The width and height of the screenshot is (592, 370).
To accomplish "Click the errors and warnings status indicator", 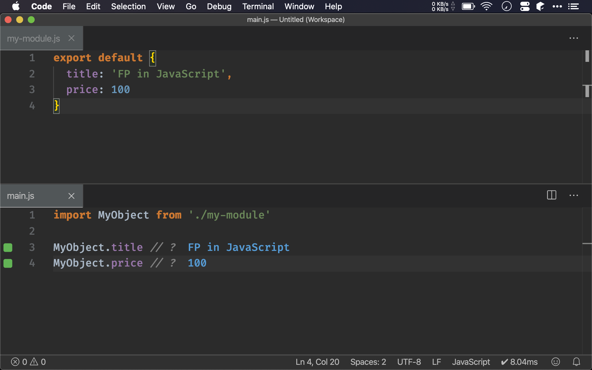I will pyautogui.click(x=28, y=362).
